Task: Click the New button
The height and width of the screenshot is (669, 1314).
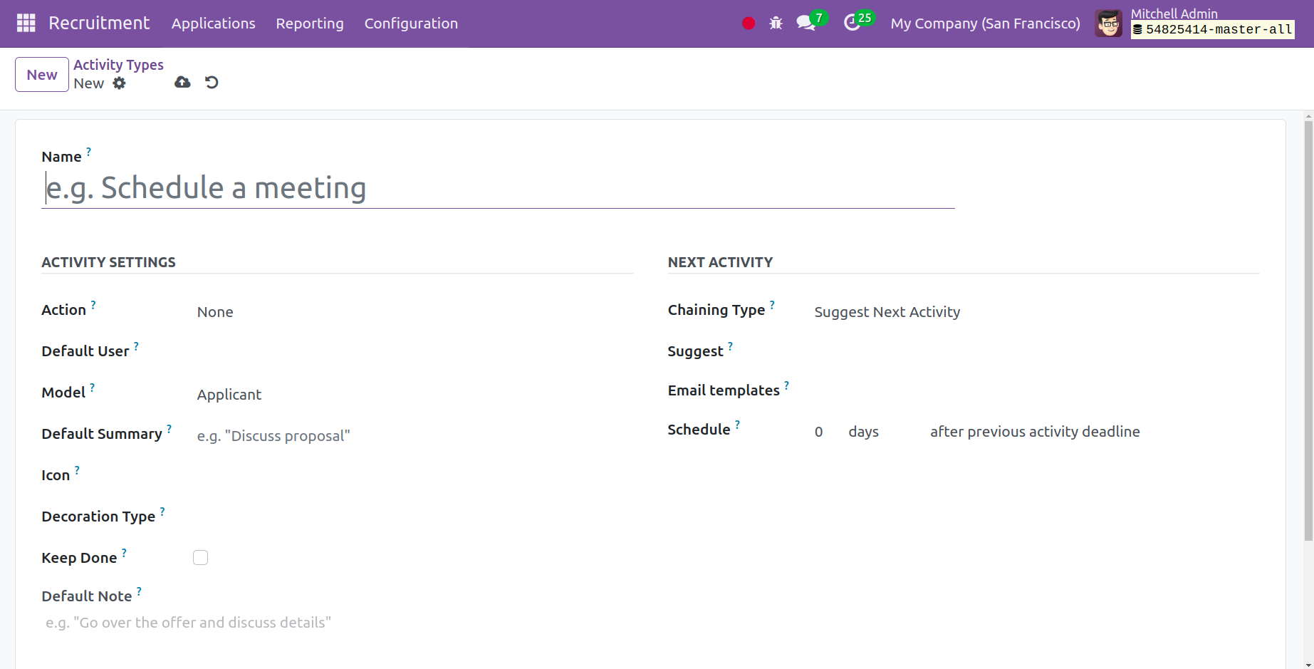Action: point(42,75)
